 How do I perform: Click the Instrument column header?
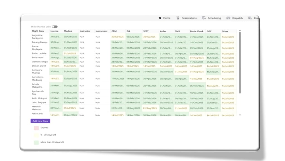point(101,31)
